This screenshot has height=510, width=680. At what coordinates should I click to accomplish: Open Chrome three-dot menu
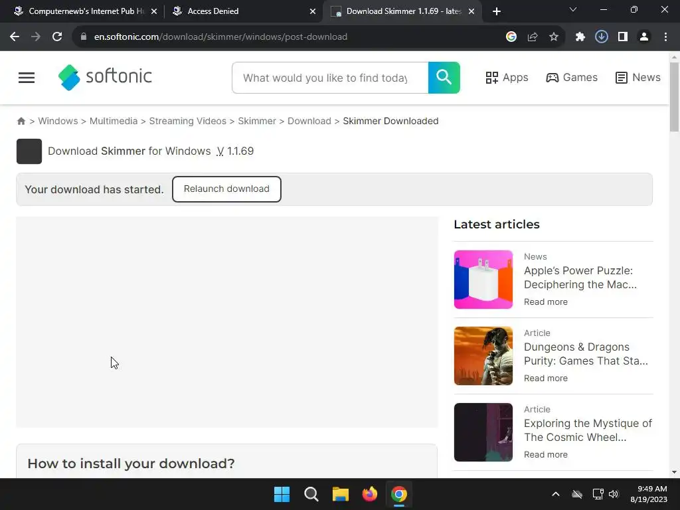tap(665, 37)
